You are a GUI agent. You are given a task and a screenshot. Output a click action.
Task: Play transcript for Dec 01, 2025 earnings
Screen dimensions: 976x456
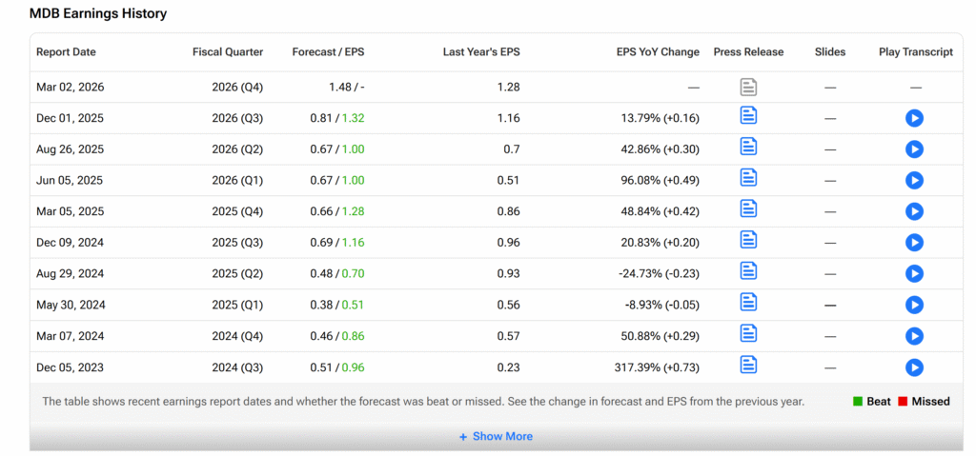tap(914, 118)
